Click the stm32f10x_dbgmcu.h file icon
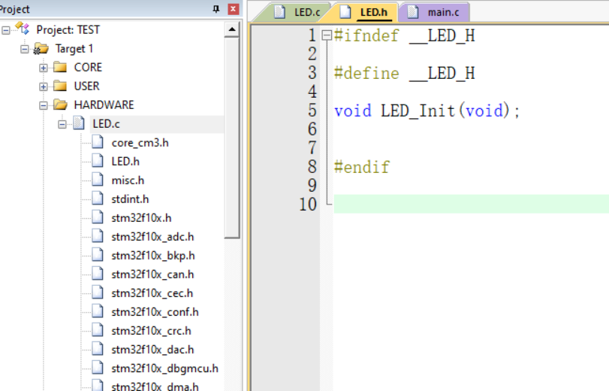 tap(98, 368)
